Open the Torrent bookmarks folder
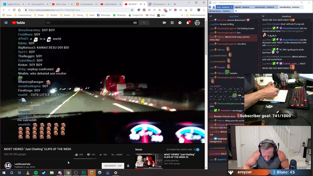This screenshot has height=176, width=313. coord(65,15)
